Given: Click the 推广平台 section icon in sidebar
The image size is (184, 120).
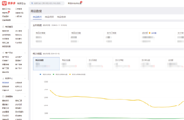Looking at the screenshot, I should coord(3,53).
